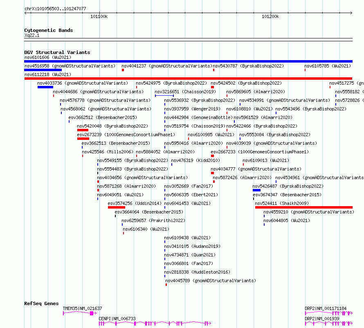The image size is (364, 328).
Task: Click nsv4442984 (GenomeinaBottle) label
Action: (x=198, y=117)
